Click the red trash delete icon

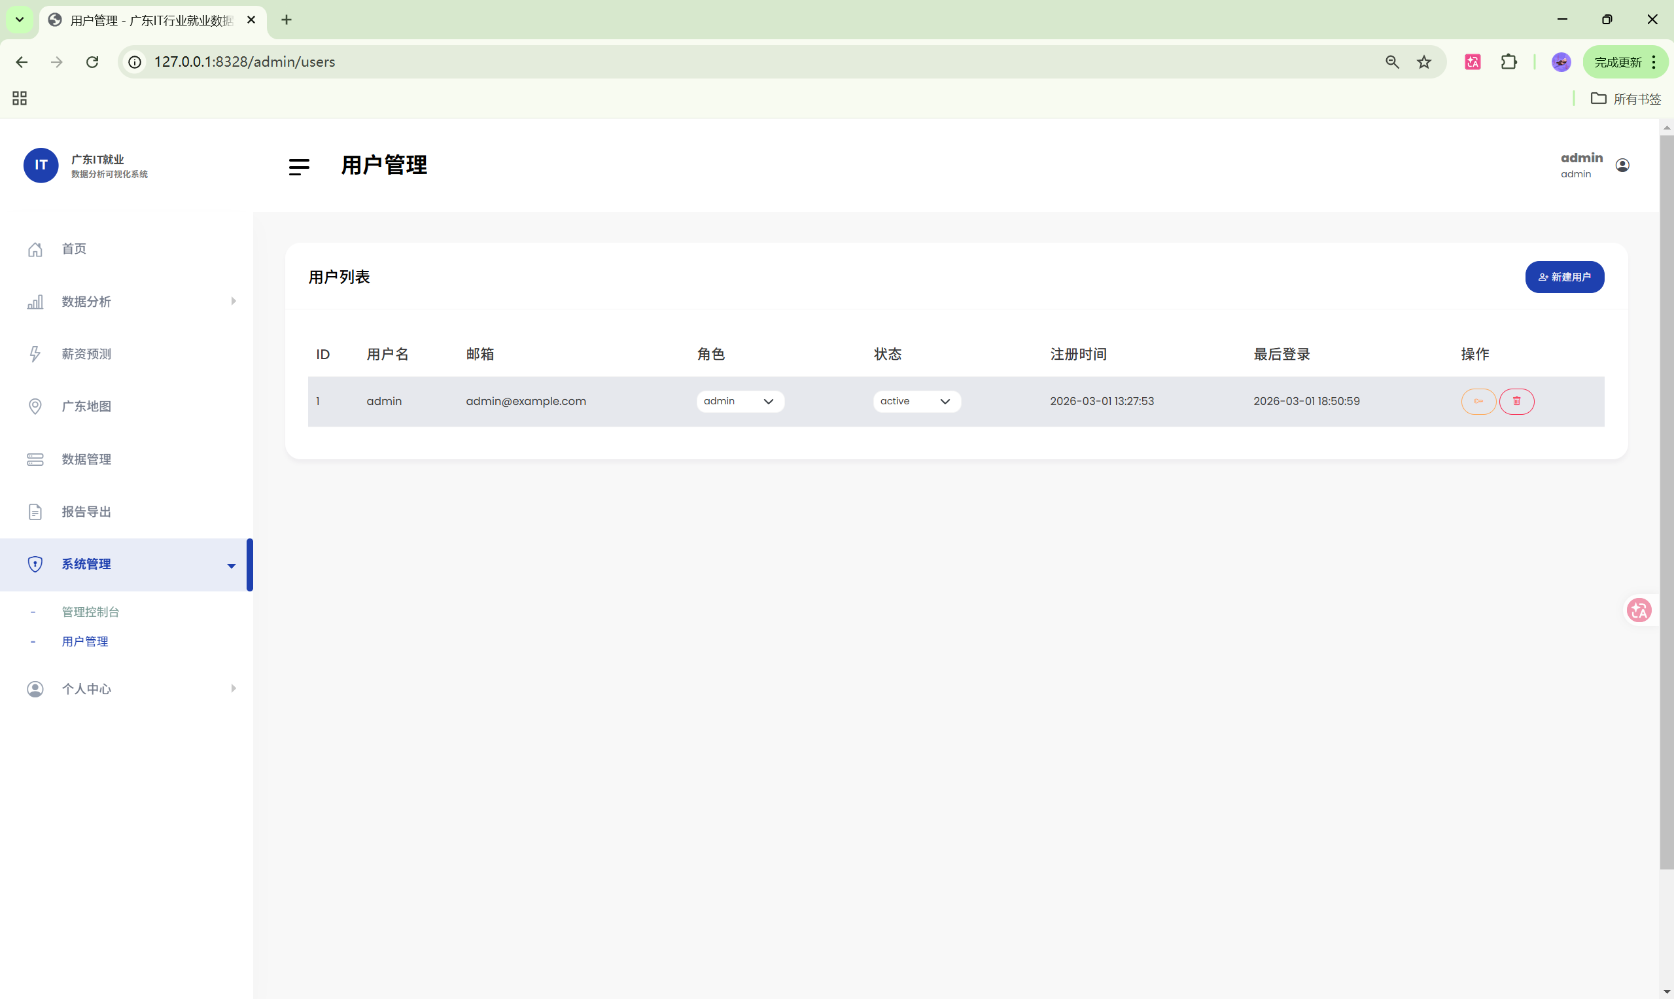pos(1516,401)
